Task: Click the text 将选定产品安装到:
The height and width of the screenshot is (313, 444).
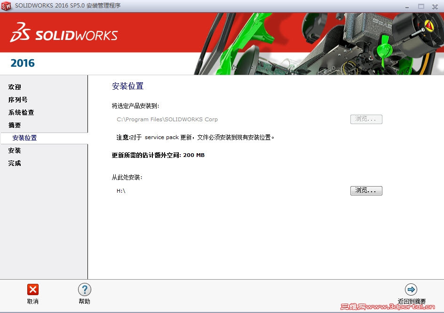Action: point(135,106)
